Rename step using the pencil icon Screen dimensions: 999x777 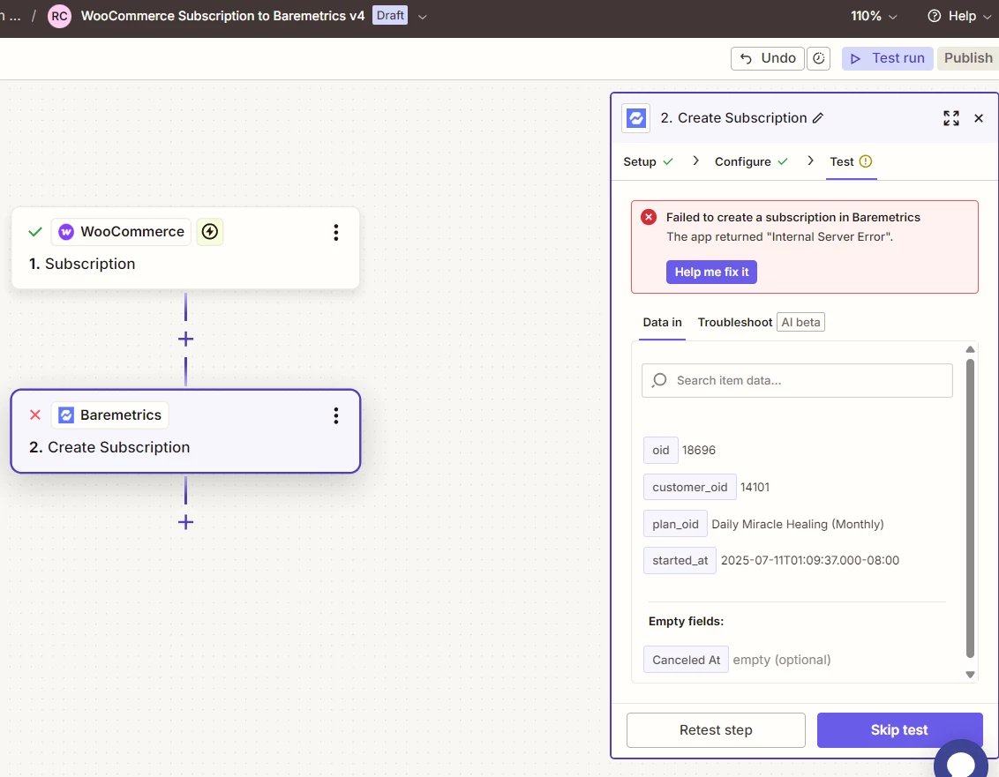tap(818, 118)
